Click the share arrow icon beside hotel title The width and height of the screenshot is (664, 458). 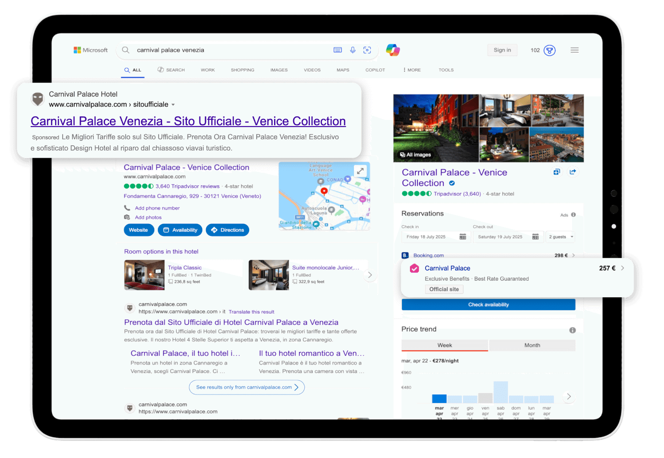pyautogui.click(x=573, y=172)
